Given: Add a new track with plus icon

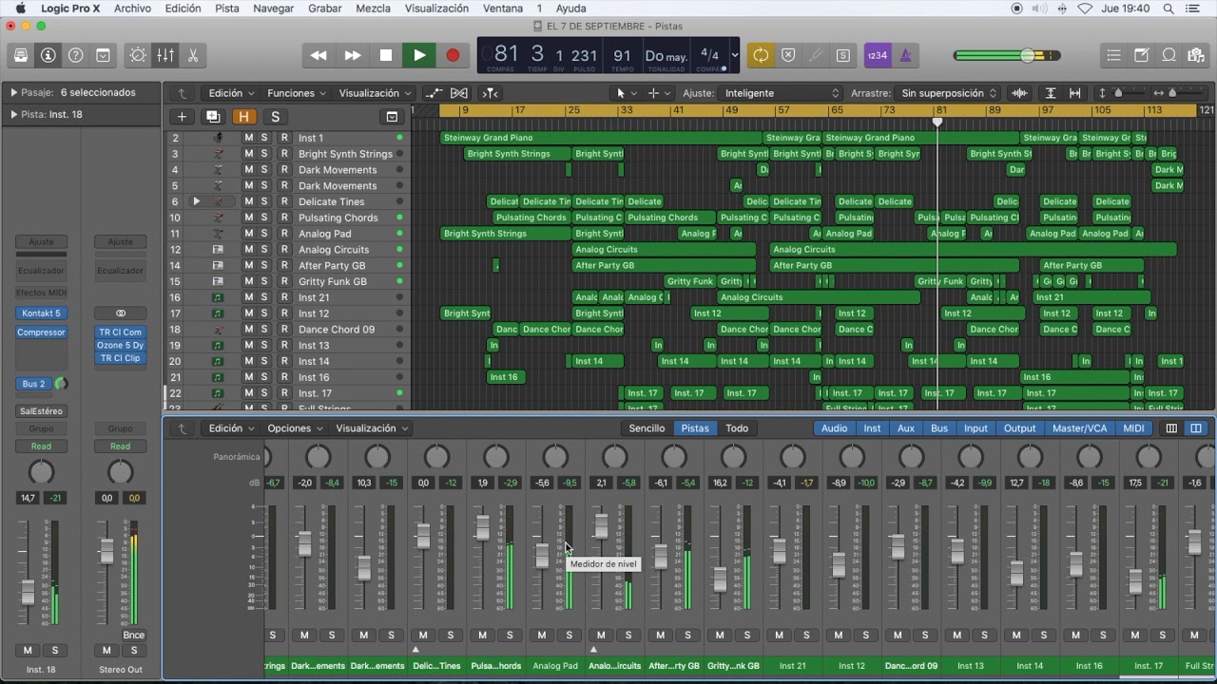Looking at the screenshot, I should point(182,117).
